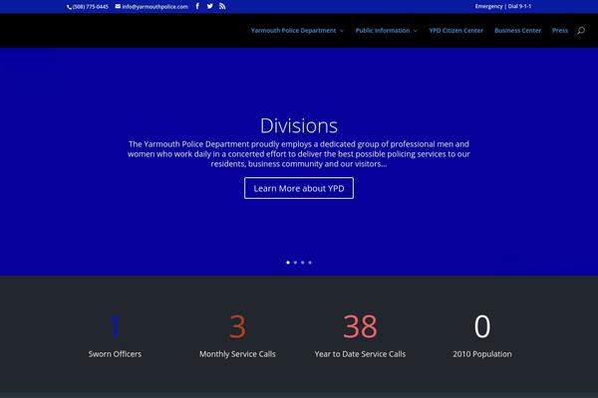
Task: Click the orange counter number 3
Action: [237, 326]
